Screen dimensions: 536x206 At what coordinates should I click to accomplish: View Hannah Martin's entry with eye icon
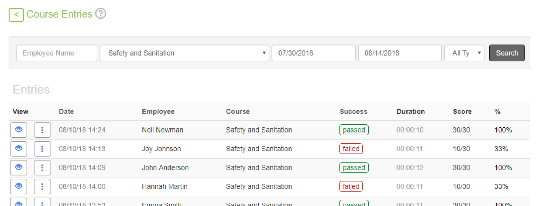click(19, 186)
